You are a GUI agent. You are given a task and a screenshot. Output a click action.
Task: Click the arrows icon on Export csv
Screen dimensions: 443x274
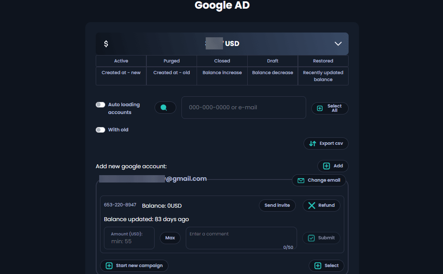(313, 144)
